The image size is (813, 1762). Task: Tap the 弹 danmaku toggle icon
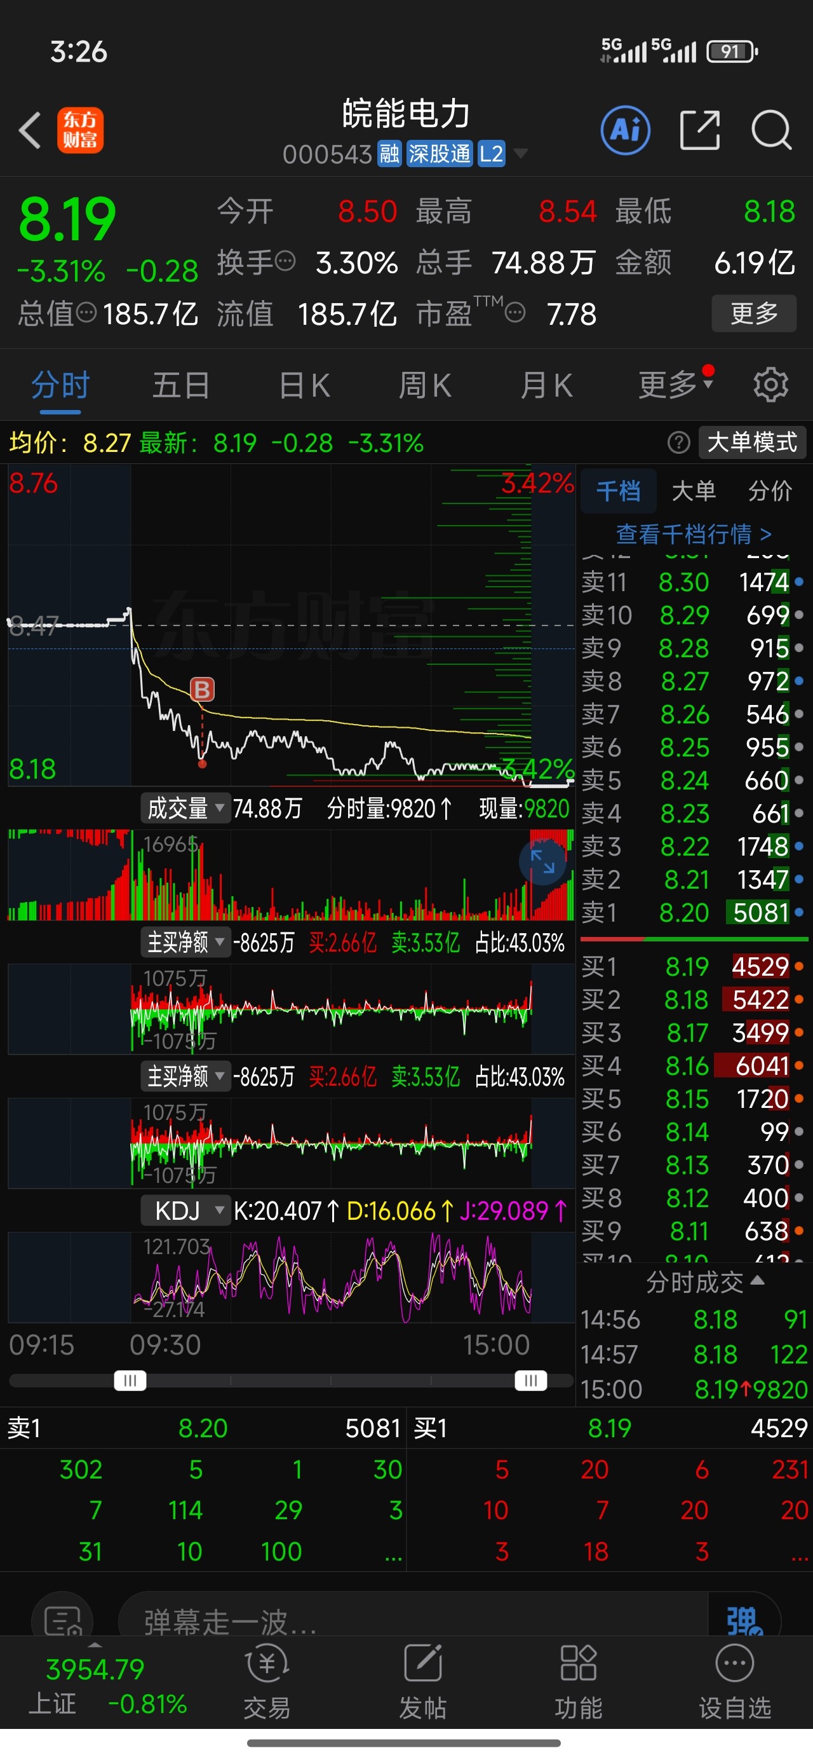click(744, 1621)
